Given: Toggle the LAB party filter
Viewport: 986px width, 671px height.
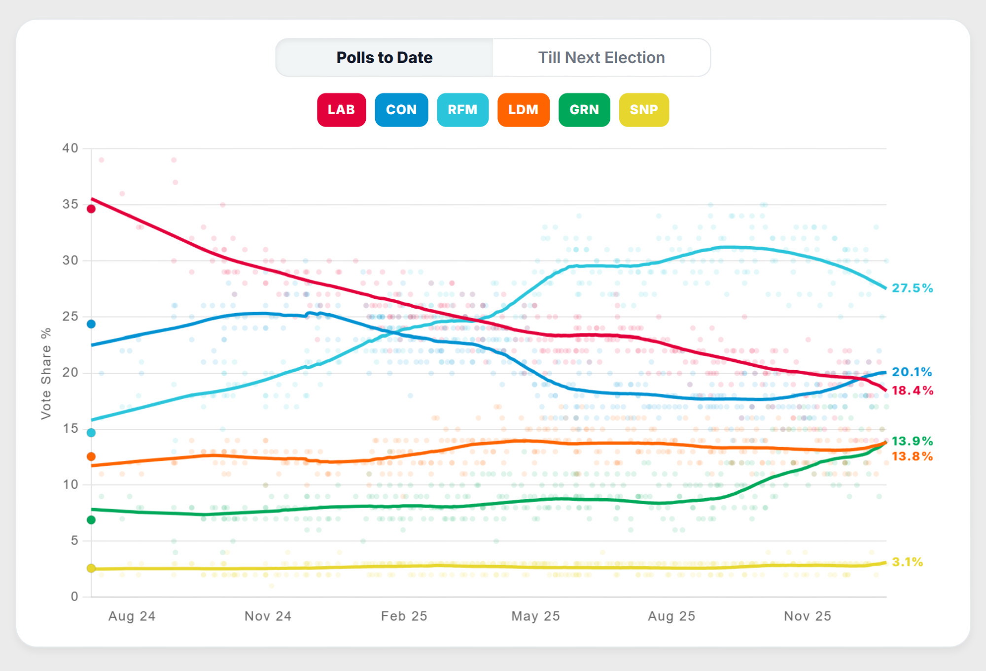Looking at the screenshot, I should click(x=341, y=110).
